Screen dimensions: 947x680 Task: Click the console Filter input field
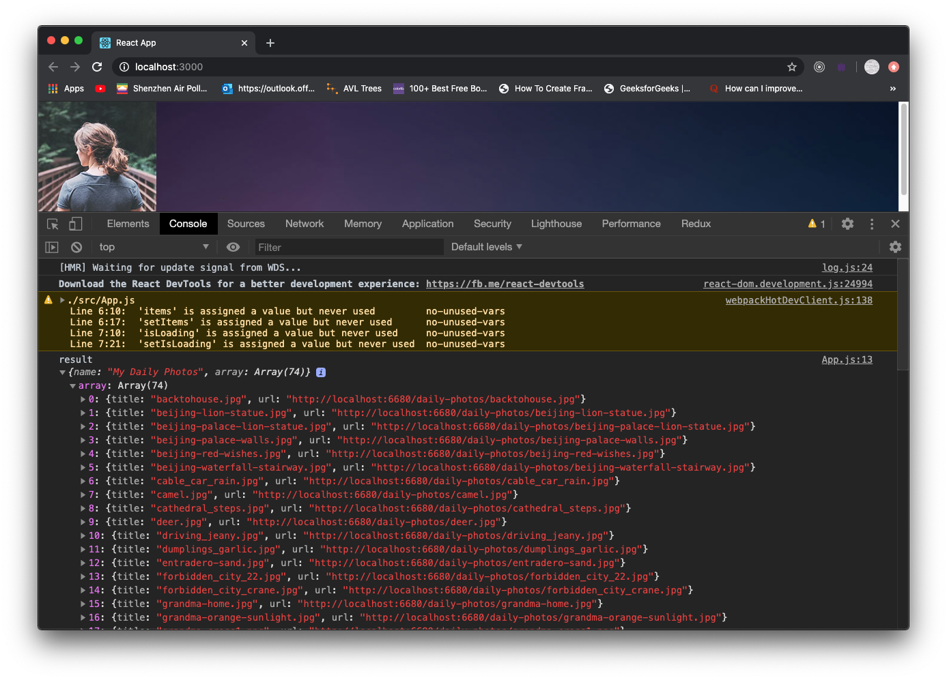click(348, 247)
